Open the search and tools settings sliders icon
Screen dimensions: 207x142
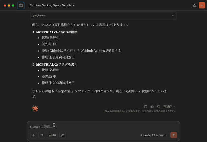(x=42, y=135)
